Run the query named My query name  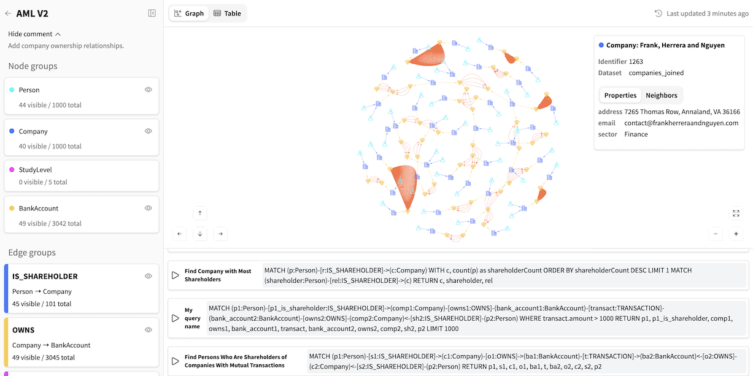175,319
